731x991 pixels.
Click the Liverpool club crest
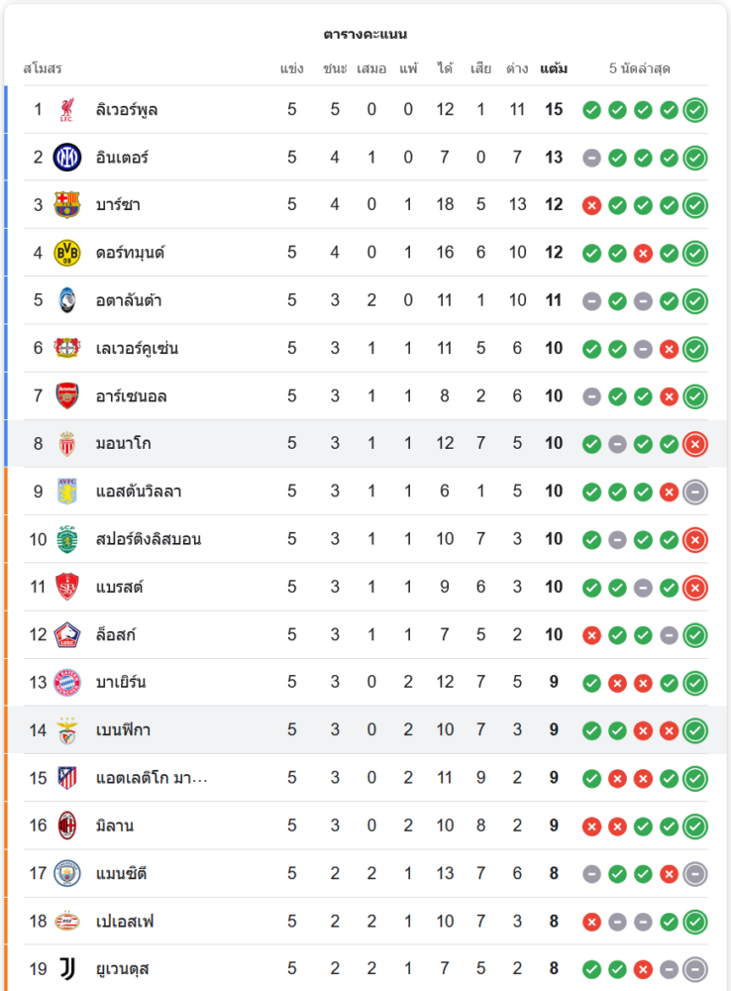click(x=66, y=109)
